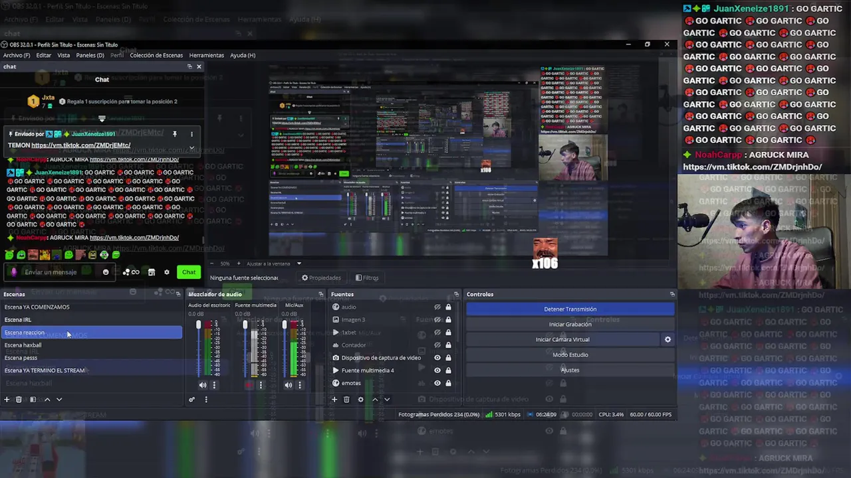The height and width of the screenshot is (478, 851).
Task: Pop out the Mezclador de audio dock
Action: tap(321, 294)
